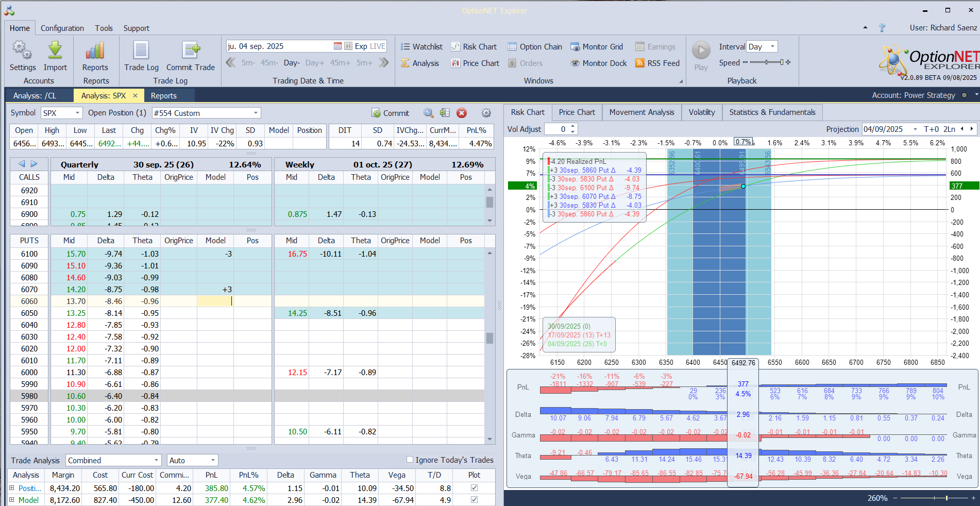Open the Account Power Strategy dropdown arrow
The height and width of the screenshot is (506, 980).
976,95
